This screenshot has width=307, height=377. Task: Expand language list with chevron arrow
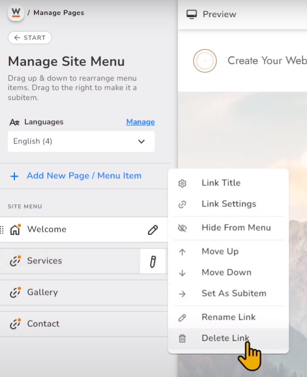pos(141,141)
